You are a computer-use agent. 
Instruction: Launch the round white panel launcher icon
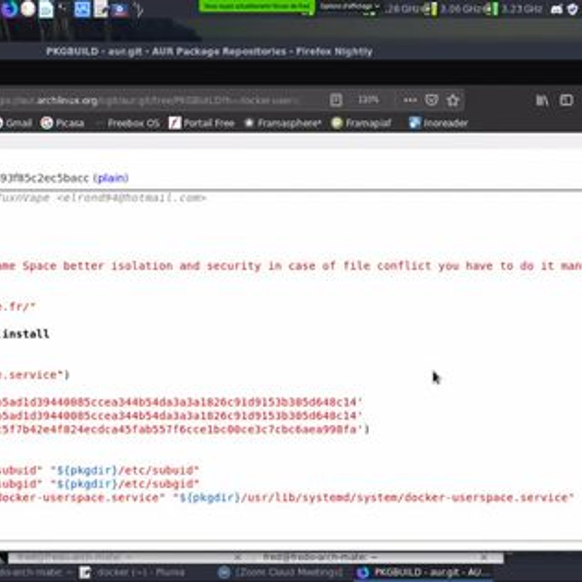[x=28, y=9]
